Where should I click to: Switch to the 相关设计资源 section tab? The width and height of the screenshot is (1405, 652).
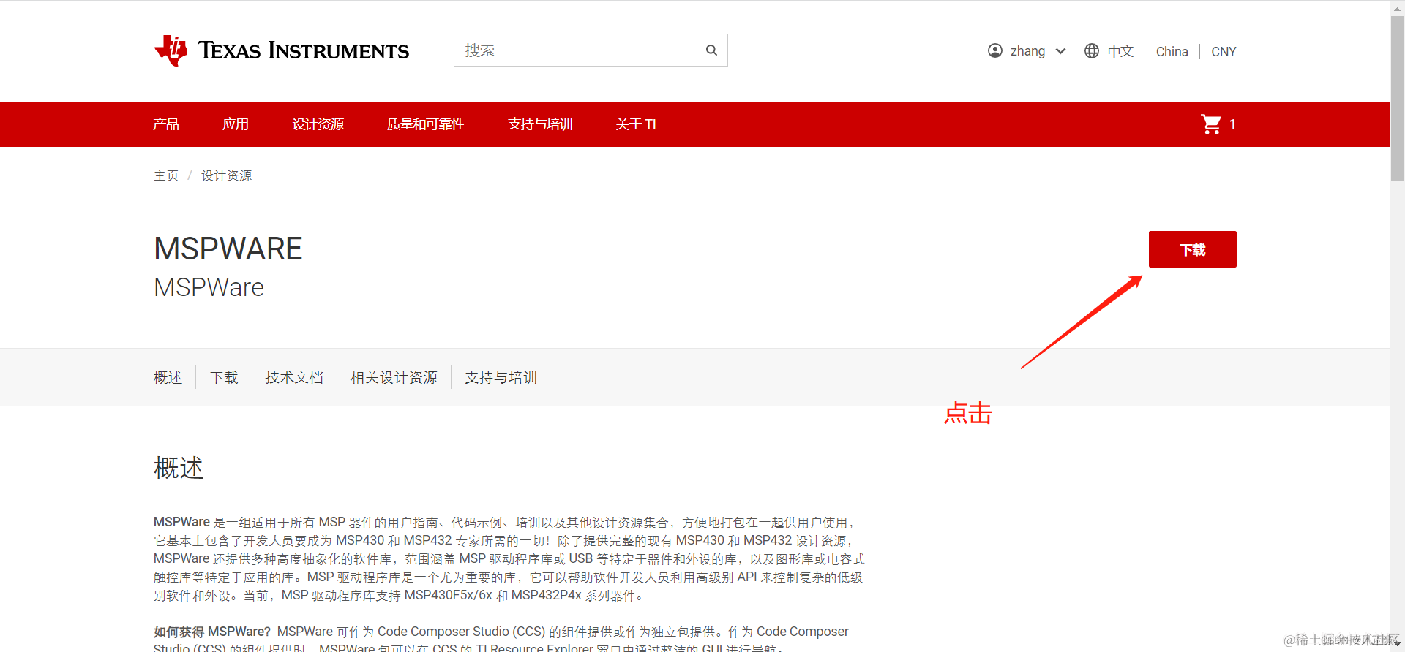click(394, 377)
